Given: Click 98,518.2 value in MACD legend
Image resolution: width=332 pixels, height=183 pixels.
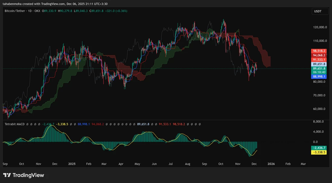Looking at the screenshot, I should click(179, 124).
